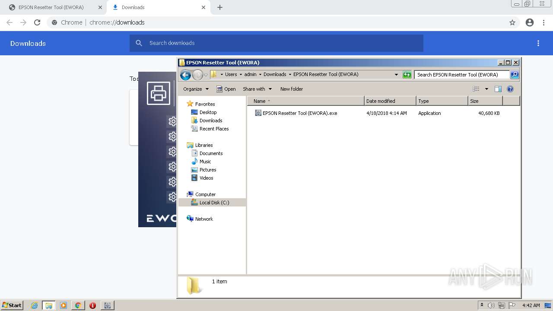Close the Downloads tab
The width and height of the screenshot is (553, 311).
pos(203,7)
